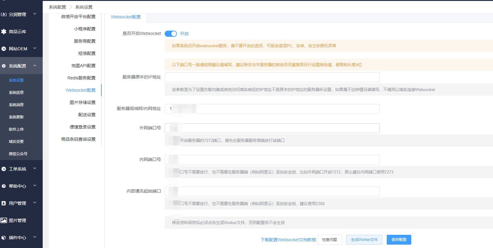Click the 分润管理 sidebar icon
493x248 pixels.
tap(4, 14)
